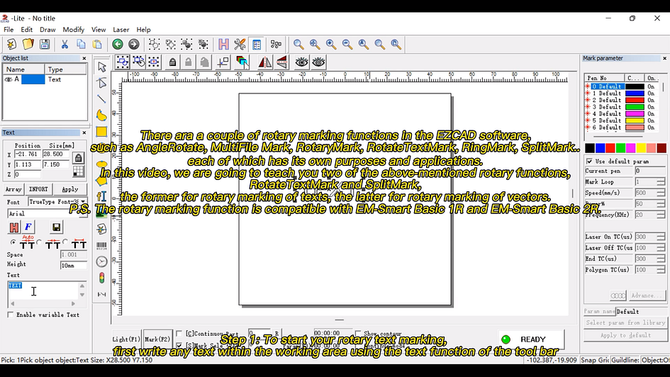This screenshot has height=377, width=670.
Task: Open the TrueType Font type dropdown
Action: 83,201
